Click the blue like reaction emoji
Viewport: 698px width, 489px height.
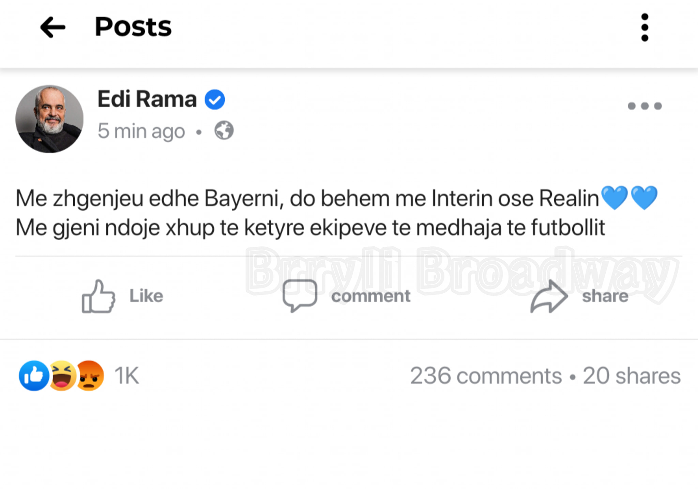pos(34,376)
